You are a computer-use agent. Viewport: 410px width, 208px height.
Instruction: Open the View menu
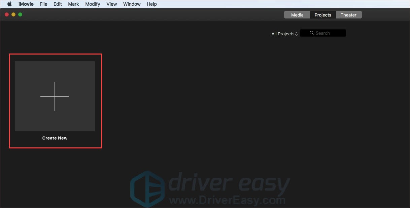(x=112, y=4)
